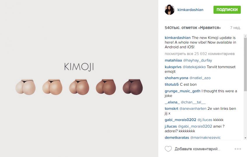Viewport: 247px width, 157px height.
Task: Open the three-dot more options menu
Action: pyautogui.click(x=238, y=149)
